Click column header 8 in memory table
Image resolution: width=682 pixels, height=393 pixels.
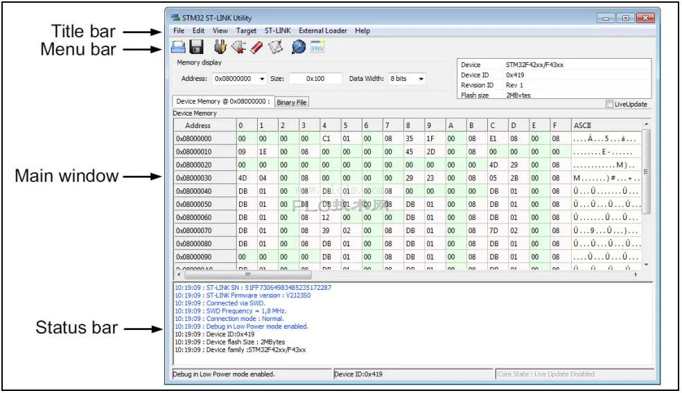click(x=414, y=125)
